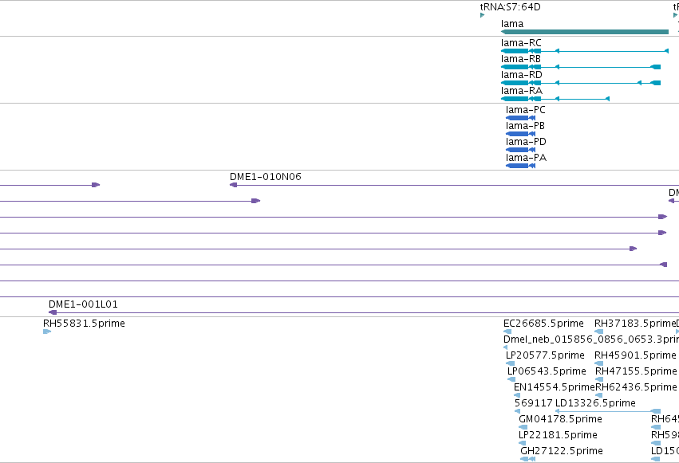The image size is (679, 463).
Task: Open the DME1-001L01 clone label
Action: (83, 304)
